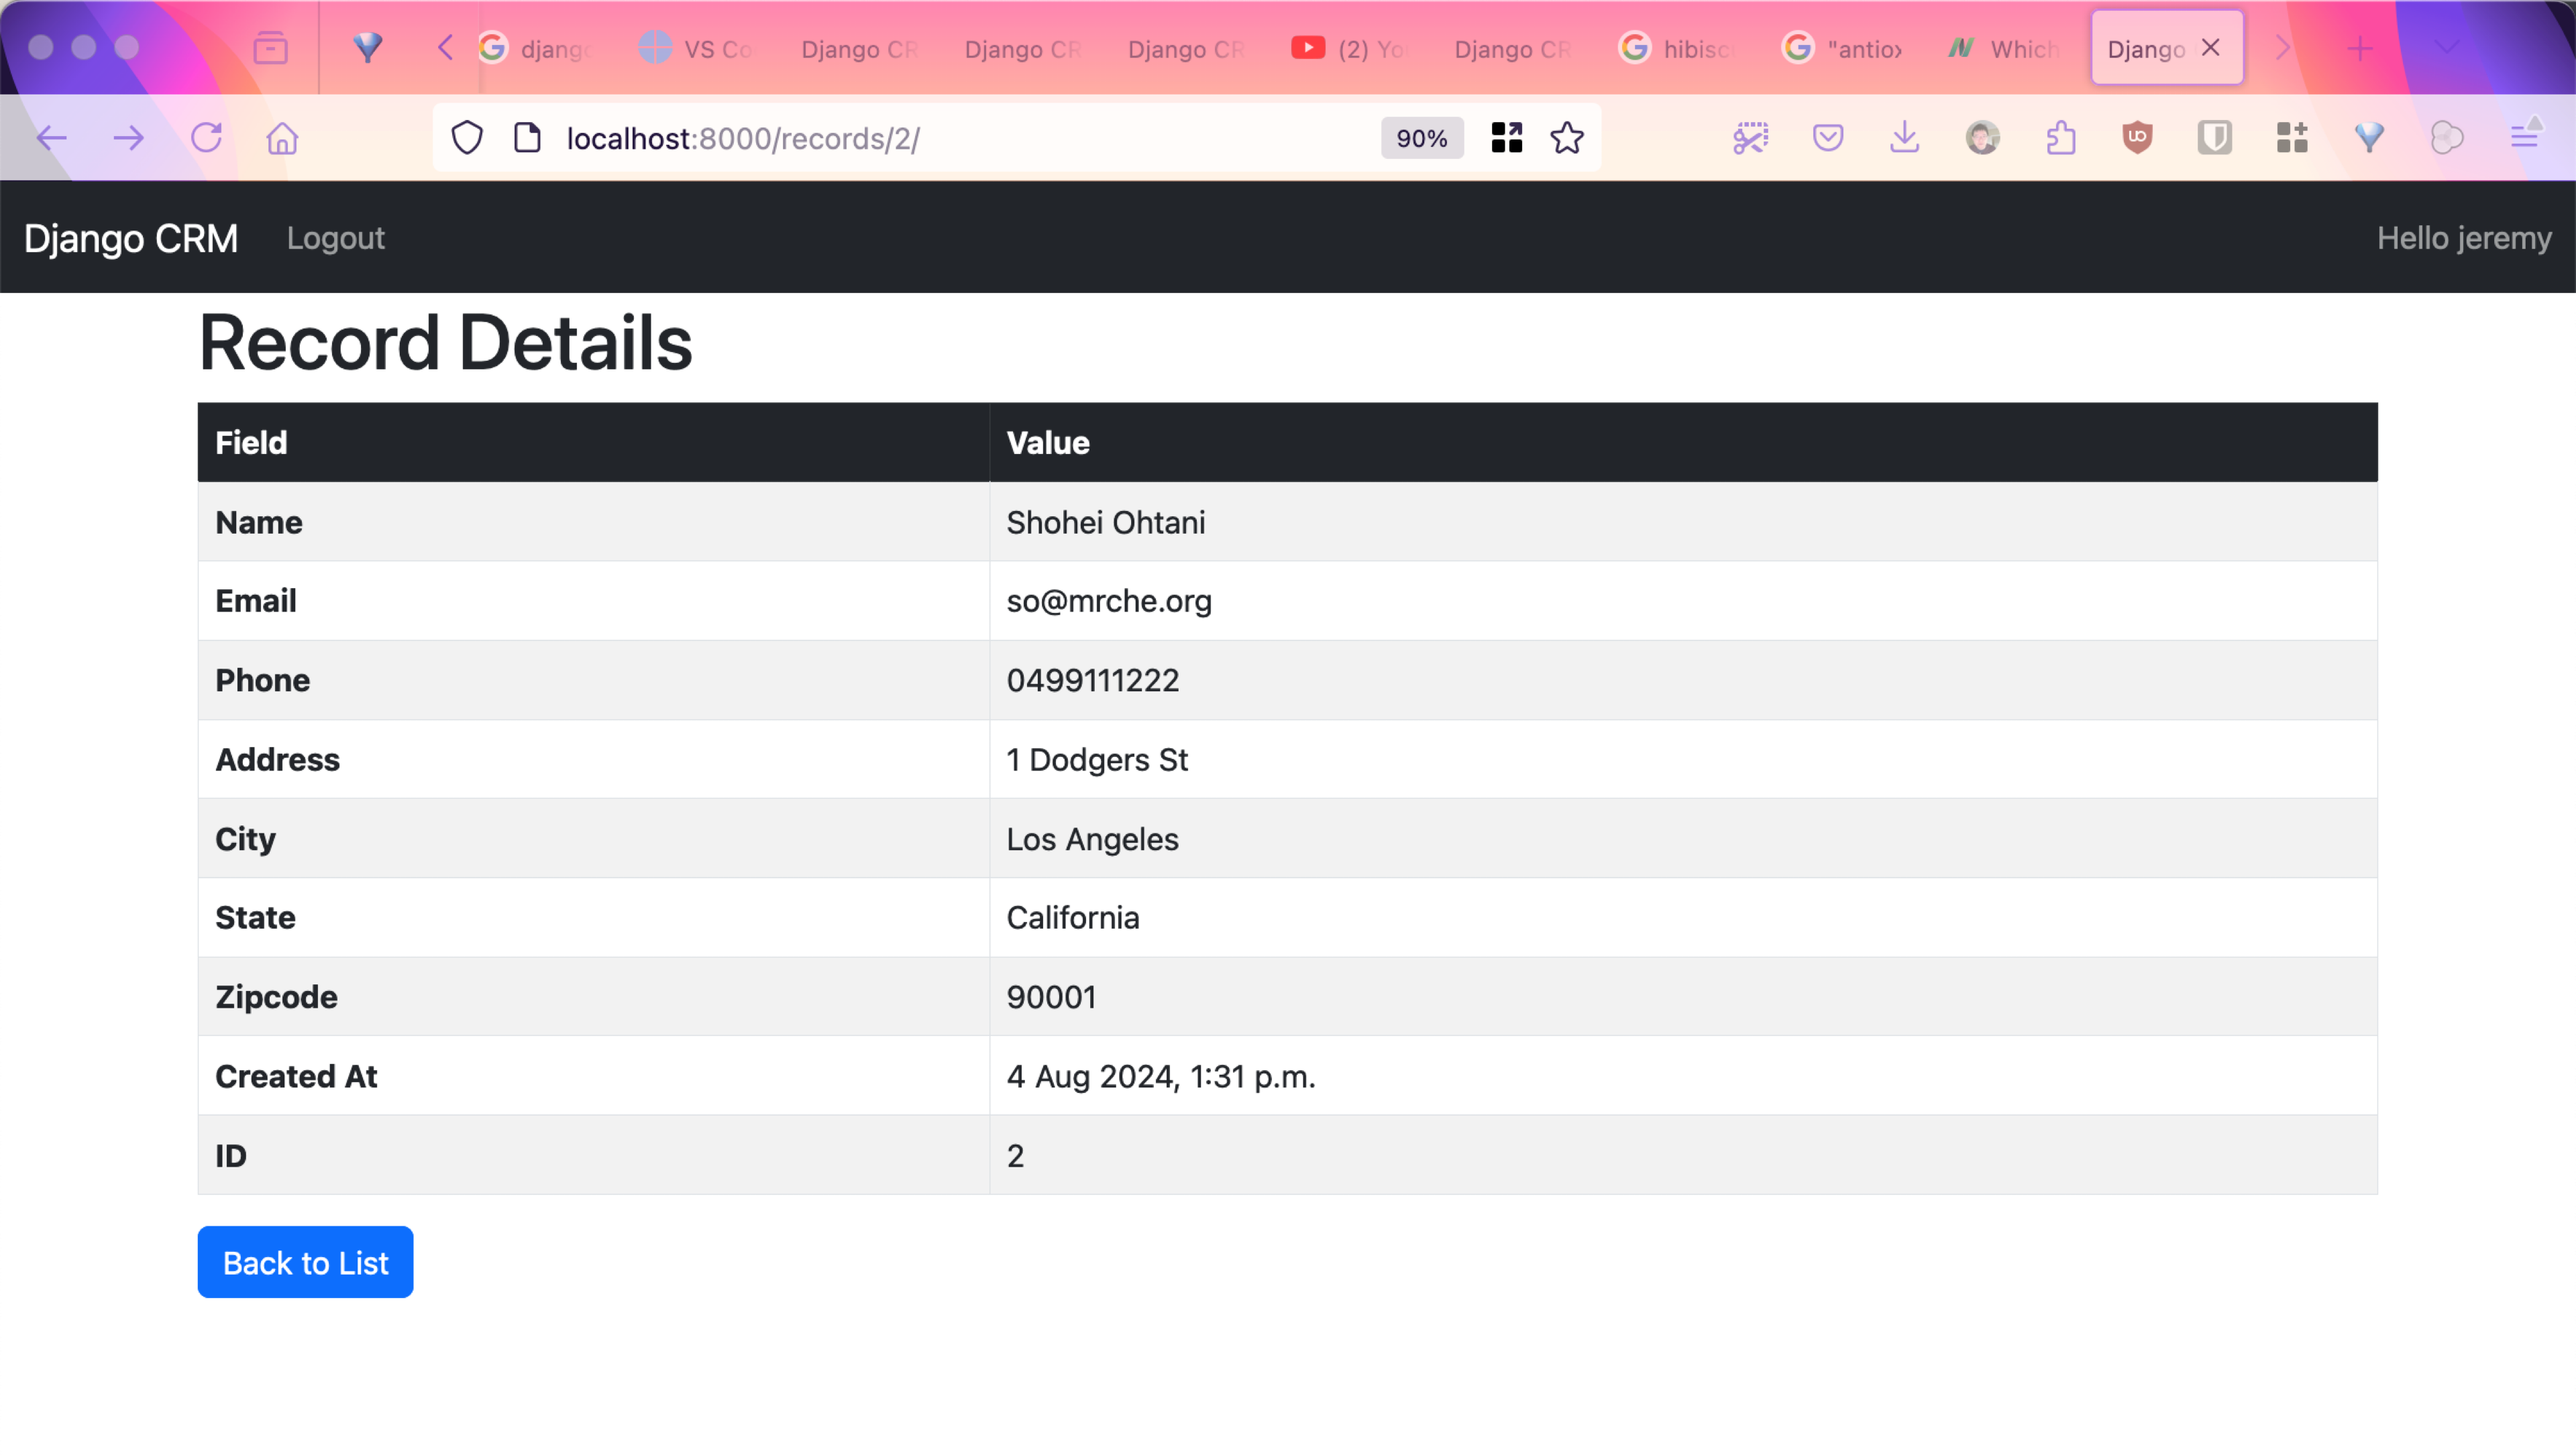This screenshot has width=2576, height=1455.
Task: Click the Logout link in navbar
Action: coord(335,238)
